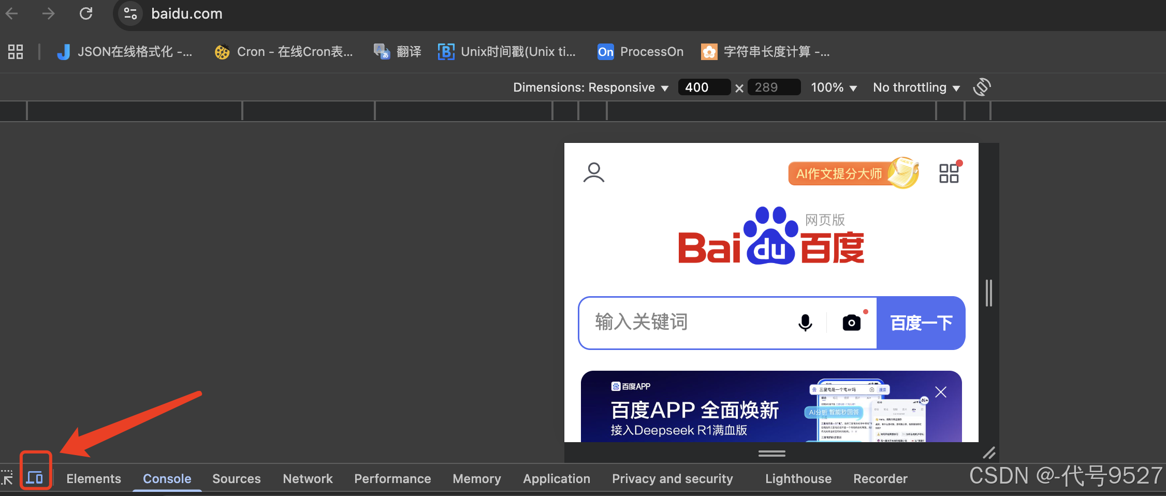This screenshot has height=496, width=1166.
Task: Grab the right-edge viewport width handle
Action: coord(989,293)
